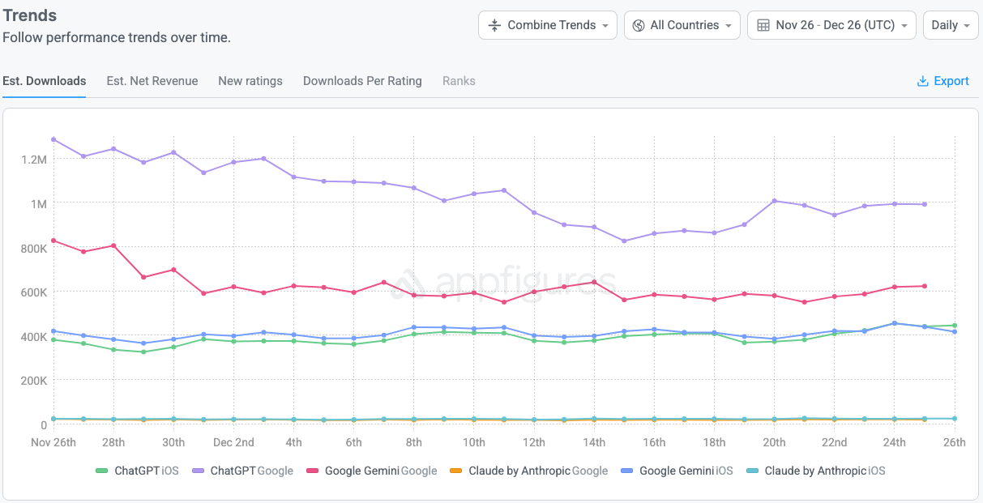Toggle Google Gemini Google legend entry
Screen dimensions: 983x503
click(x=372, y=471)
